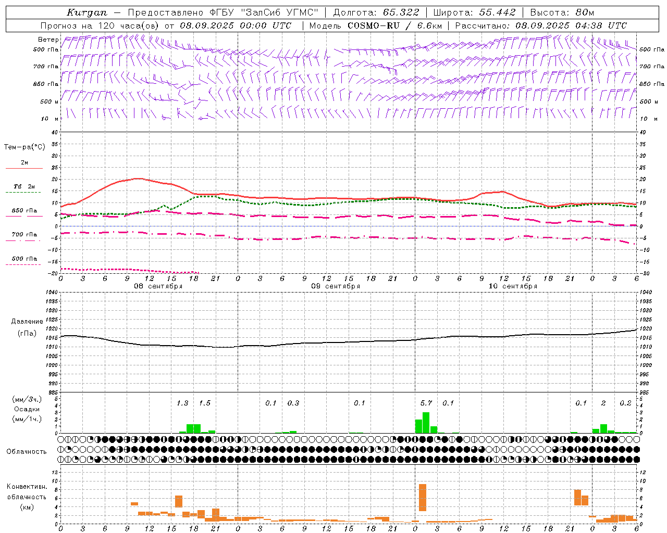Click the model label COSMO-RU / 6.6км
667x533 pixels.
pyautogui.click(x=394, y=26)
